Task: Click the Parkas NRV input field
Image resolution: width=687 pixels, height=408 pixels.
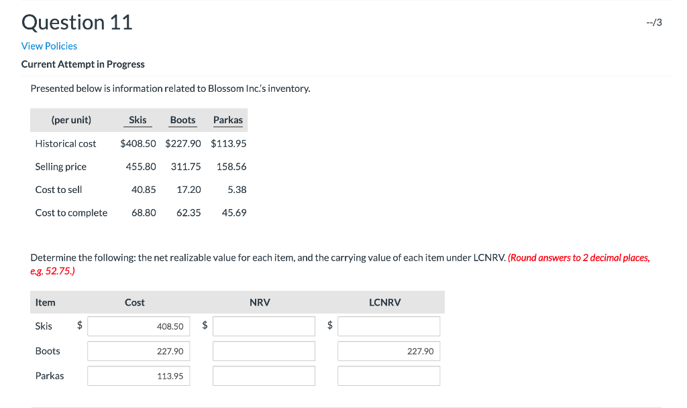Action: 263,375
